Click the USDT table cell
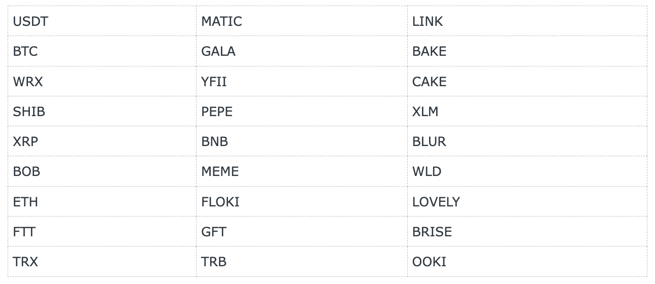Viewport: 655px width, 284px height. pyautogui.click(x=102, y=21)
